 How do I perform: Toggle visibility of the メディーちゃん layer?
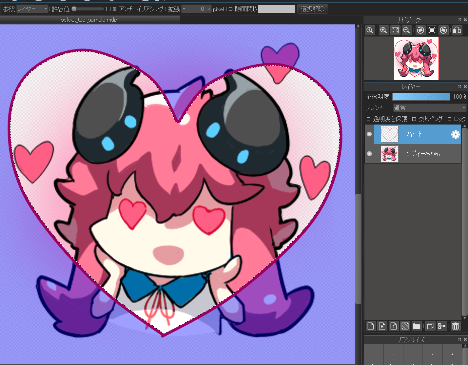click(x=369, y=154)
